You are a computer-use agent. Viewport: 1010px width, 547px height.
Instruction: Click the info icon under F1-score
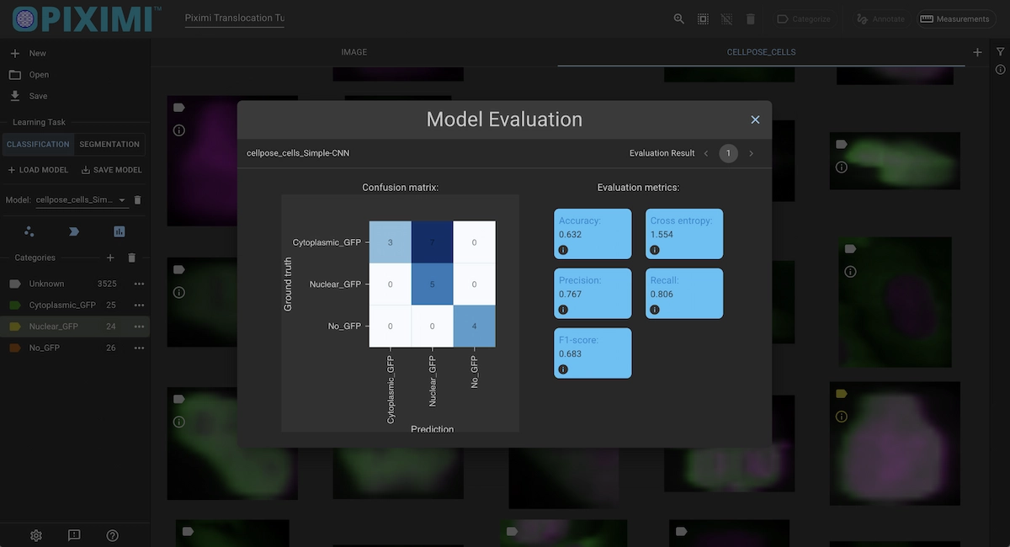click(x=563, y=369)
